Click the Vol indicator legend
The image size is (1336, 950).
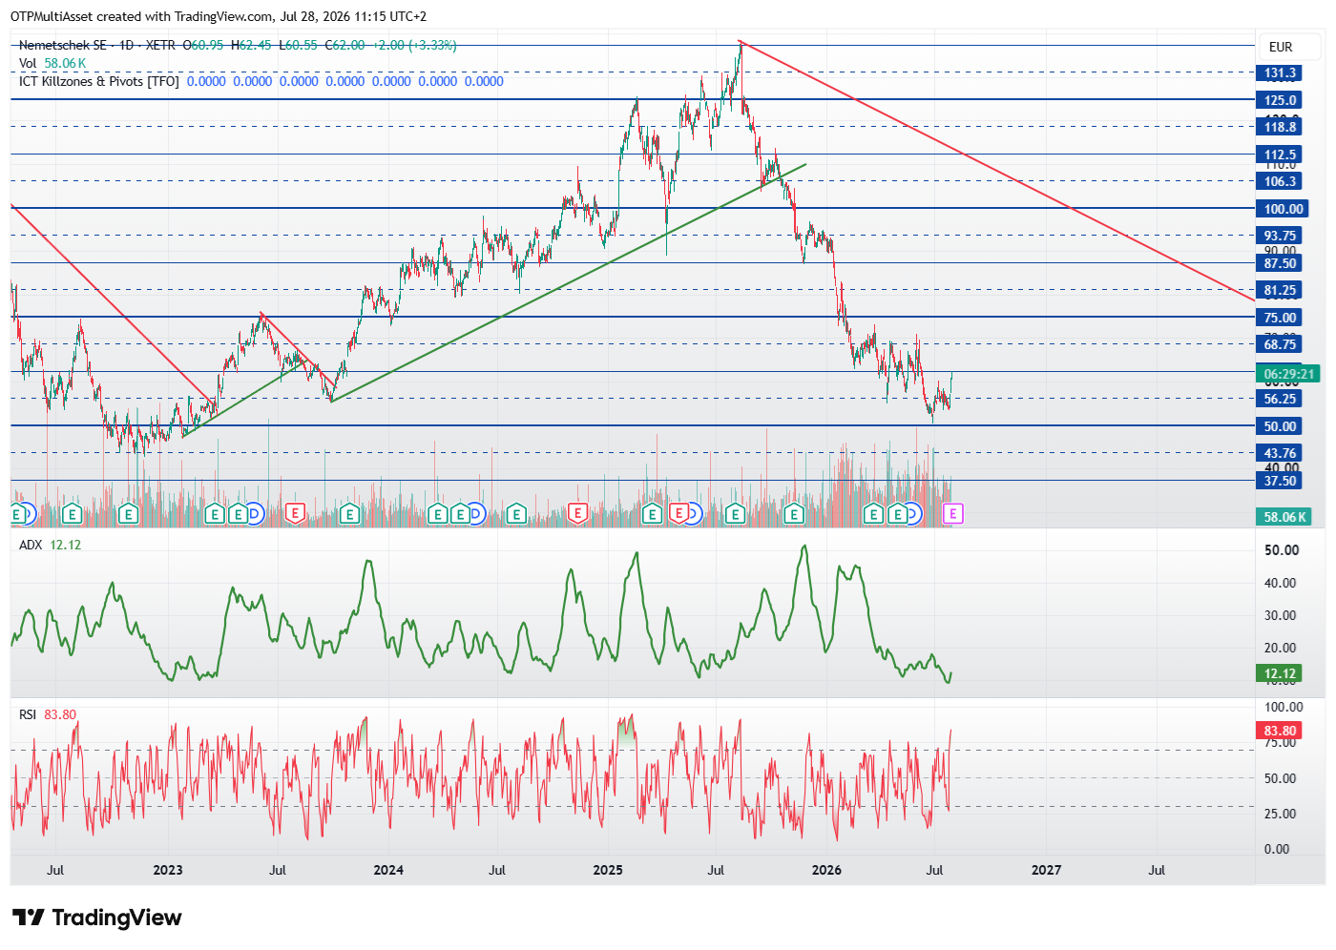coord(28,63)
